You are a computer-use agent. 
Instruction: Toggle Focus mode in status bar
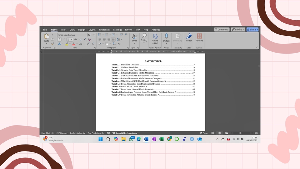point(203,133)
